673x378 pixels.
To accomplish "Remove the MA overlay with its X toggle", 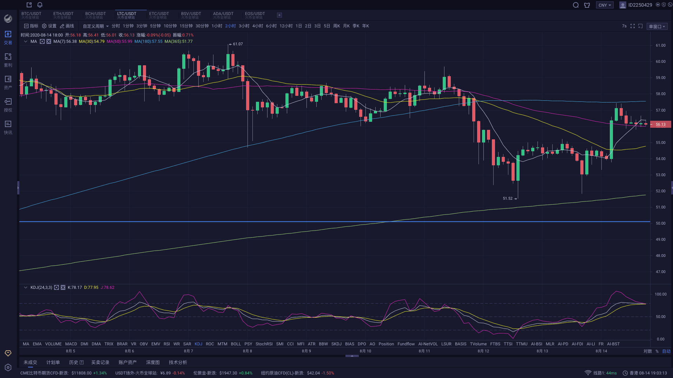I will [48, 41].
